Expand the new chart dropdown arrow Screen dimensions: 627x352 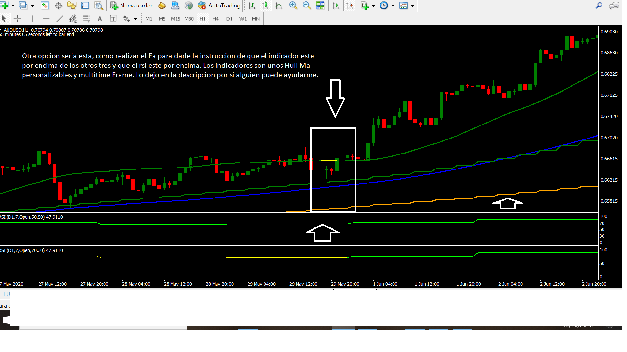13,6
